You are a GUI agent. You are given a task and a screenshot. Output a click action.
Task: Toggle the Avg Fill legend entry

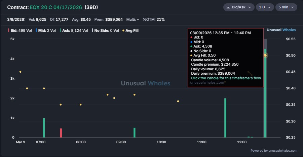(130, 30)
